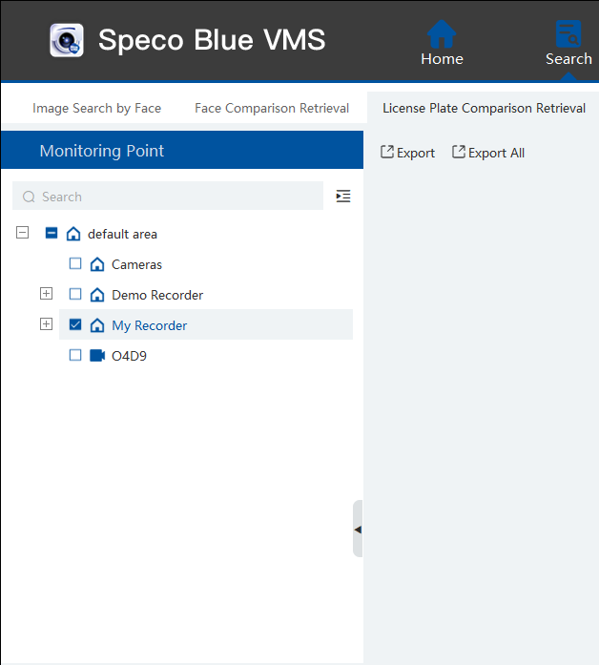The image size is (599, 665).
Task: Collapse the default area tree node
Action: coord(23,233)
